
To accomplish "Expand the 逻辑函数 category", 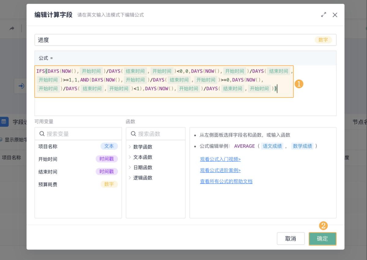I will click(x=143, y=178).
